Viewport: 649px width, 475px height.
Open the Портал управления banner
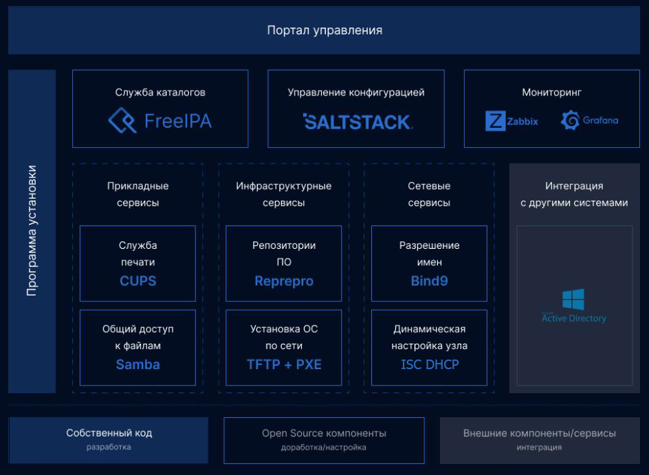click(x=324, y=30)
